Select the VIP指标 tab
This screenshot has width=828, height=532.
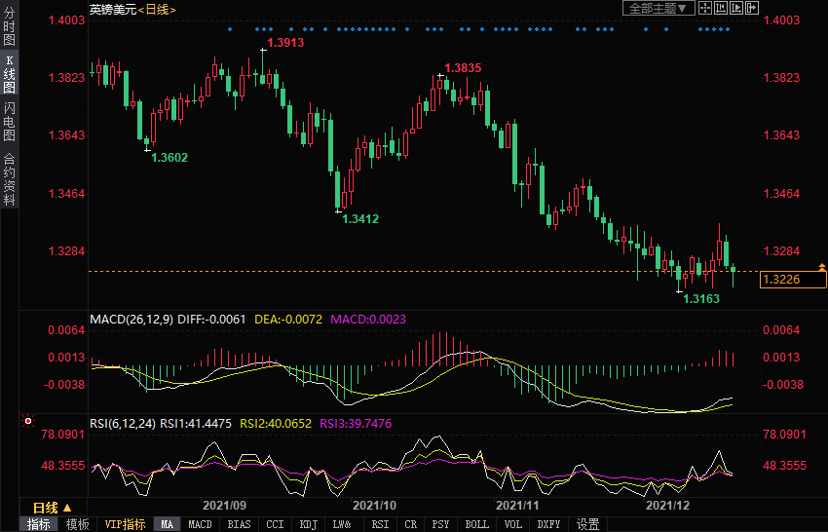click(126, 524)
